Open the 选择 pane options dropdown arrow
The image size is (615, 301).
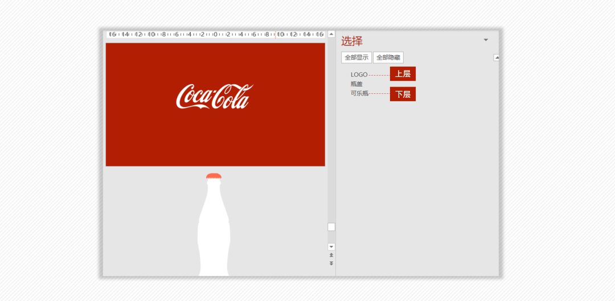pos(486,40)
